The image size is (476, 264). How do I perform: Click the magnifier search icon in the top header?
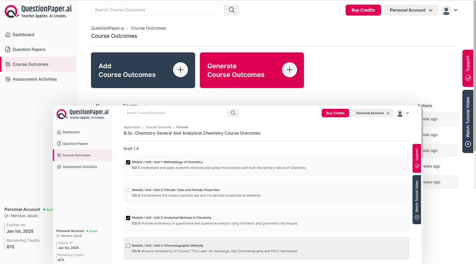[x=232, y=10]
